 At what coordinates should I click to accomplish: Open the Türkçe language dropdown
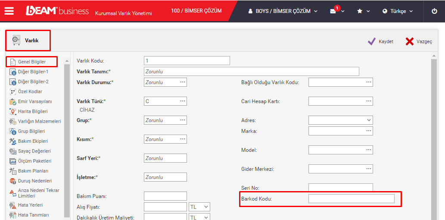[x=398, y=11]
